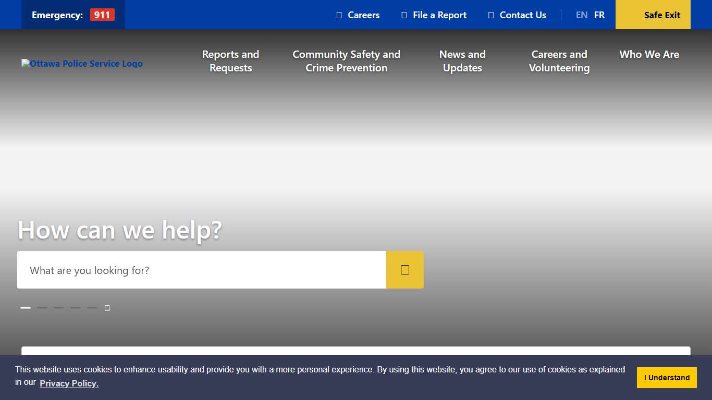
Task: Expand Community Safety and Crime Prevention menu
Action: [x=346, y=61]
